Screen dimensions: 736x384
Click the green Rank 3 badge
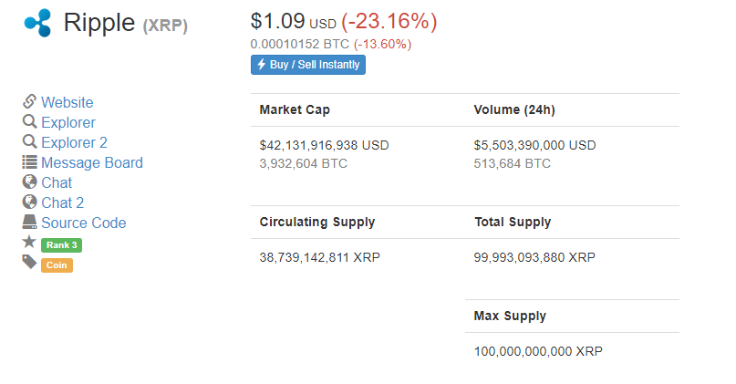(x=61, y=245)
